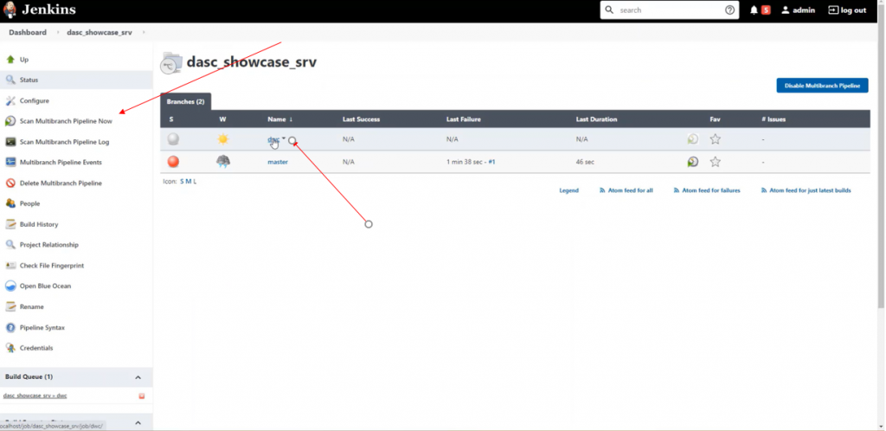
Task: Open the master branch link
Action: [278, 162]
